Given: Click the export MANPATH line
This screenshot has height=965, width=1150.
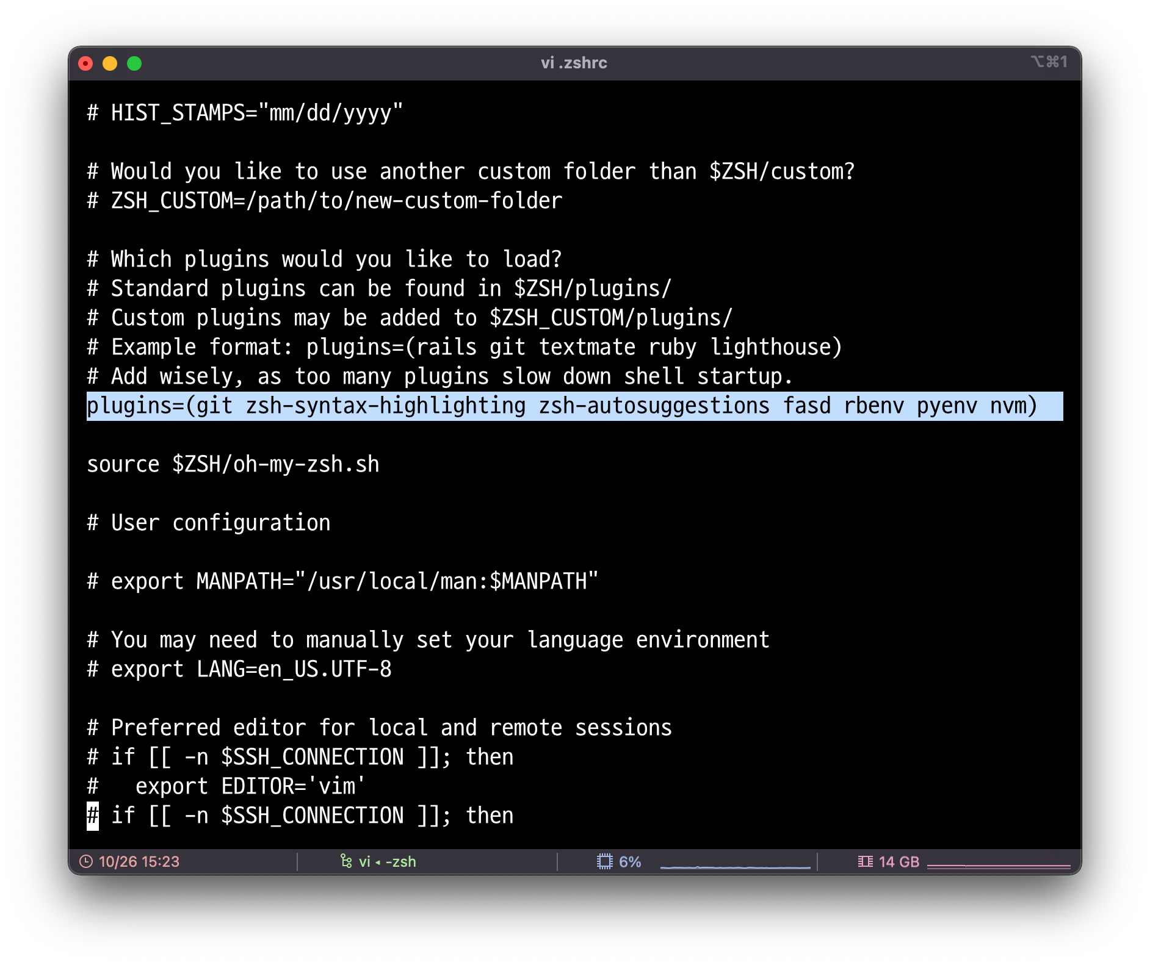Looking at the screenshot, I should [x=342, y=581].
